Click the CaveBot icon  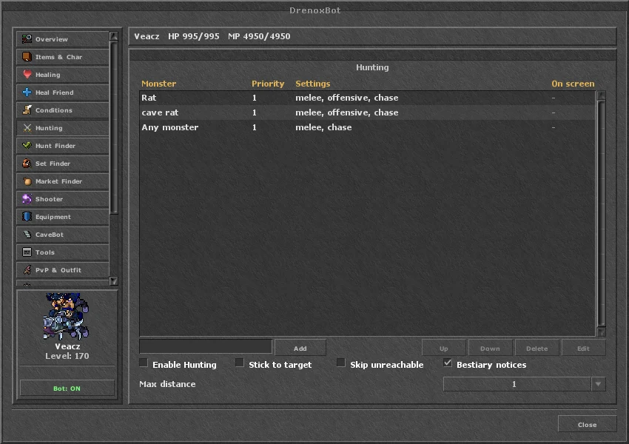(27, 235)
